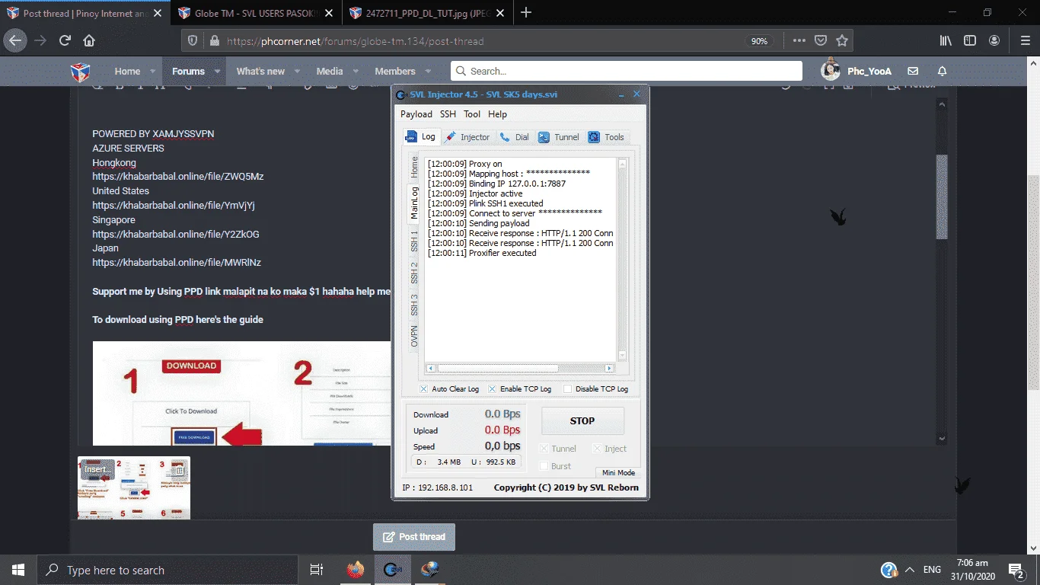Toggle Firefox sidebar icon
The width and height of the screenshot is (1040, 585).
tap(970, 41)
